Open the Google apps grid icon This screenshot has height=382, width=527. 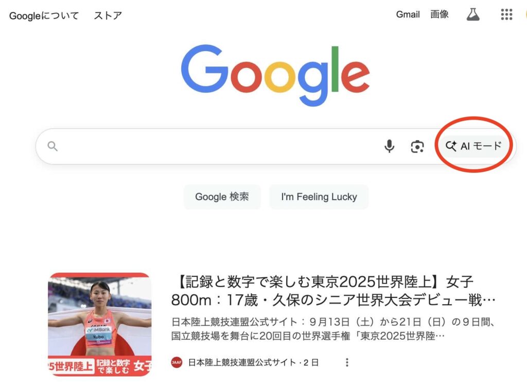click(x=506, y=14)
